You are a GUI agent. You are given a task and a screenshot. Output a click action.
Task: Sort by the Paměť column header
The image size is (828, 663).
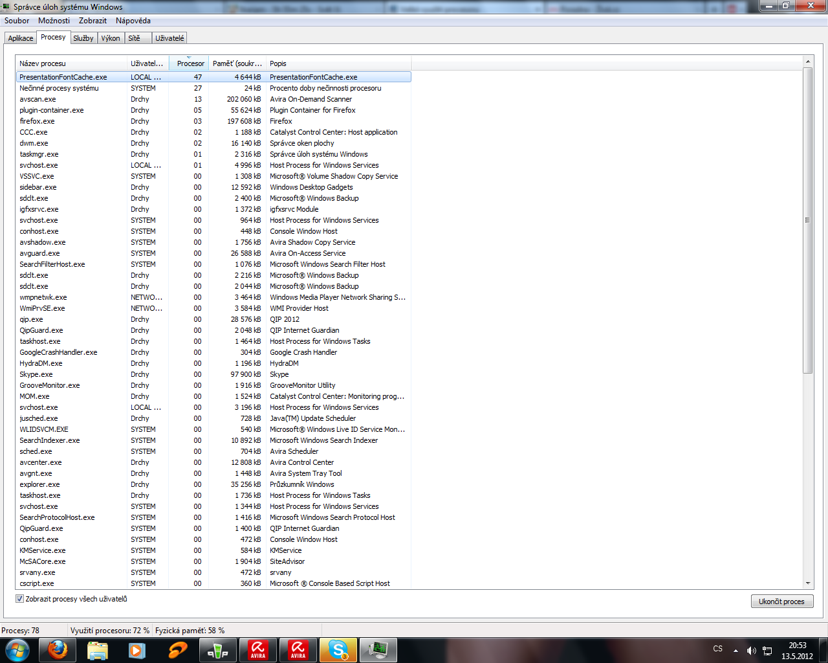tap(237, 63)
